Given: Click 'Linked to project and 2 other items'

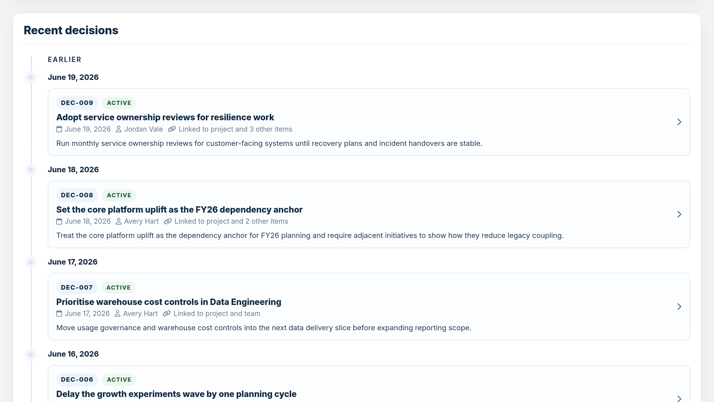Looking at the screenshot, I should tap(231, 221).
